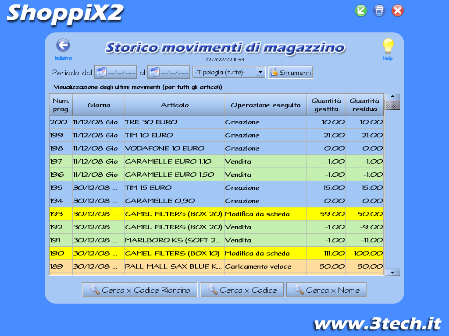Screen dimensions: 449x336
Task: Click the 15.00 Quantità gestita value in row 195
Action: (326, 188)
